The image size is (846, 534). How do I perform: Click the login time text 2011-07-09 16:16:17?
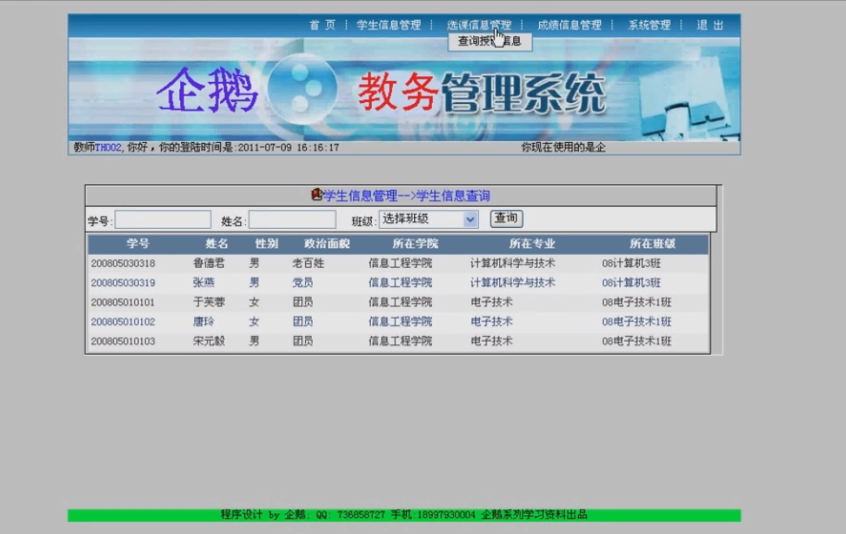tap(289, 147)
